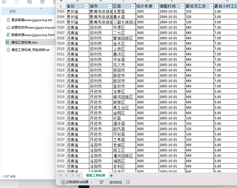Add a new sheet with the plus icon
This screenshot has height=188, width=237.
click(111, 176)
